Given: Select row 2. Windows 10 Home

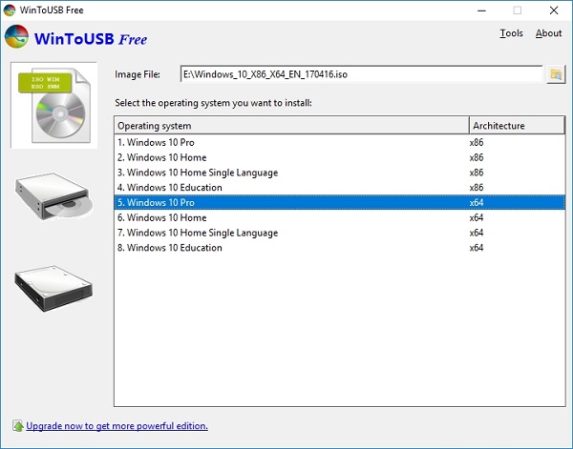Looking at the screenshot, I should tap(339, 157).
